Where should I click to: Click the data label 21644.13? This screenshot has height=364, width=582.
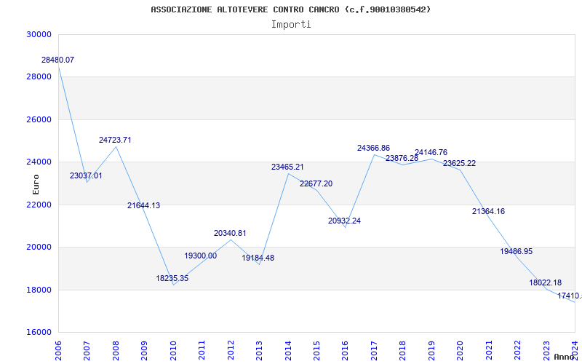coord(143,205)
